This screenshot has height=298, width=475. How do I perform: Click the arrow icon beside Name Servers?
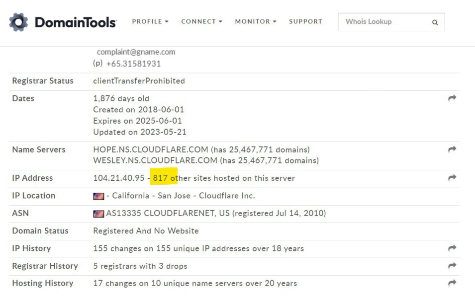tap(452, 149)
